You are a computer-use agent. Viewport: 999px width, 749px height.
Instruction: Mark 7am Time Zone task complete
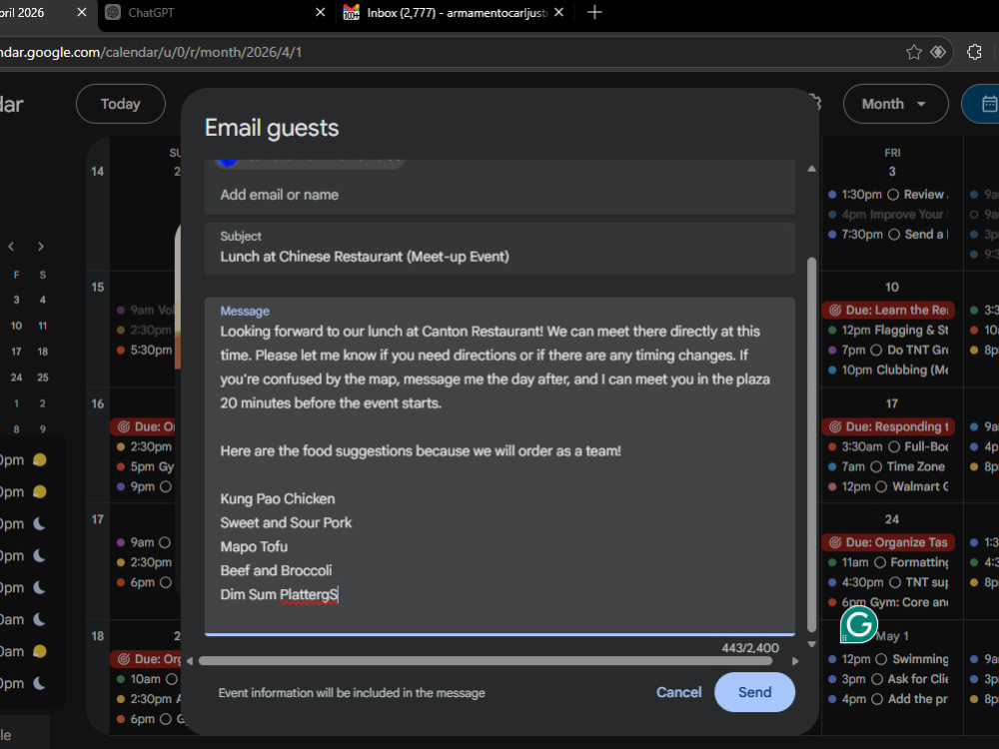pyautogui.click(x=876, y=466)
